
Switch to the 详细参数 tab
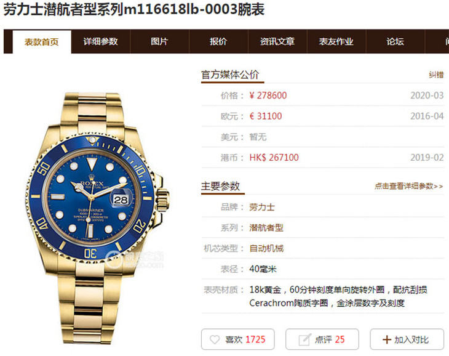100,41
